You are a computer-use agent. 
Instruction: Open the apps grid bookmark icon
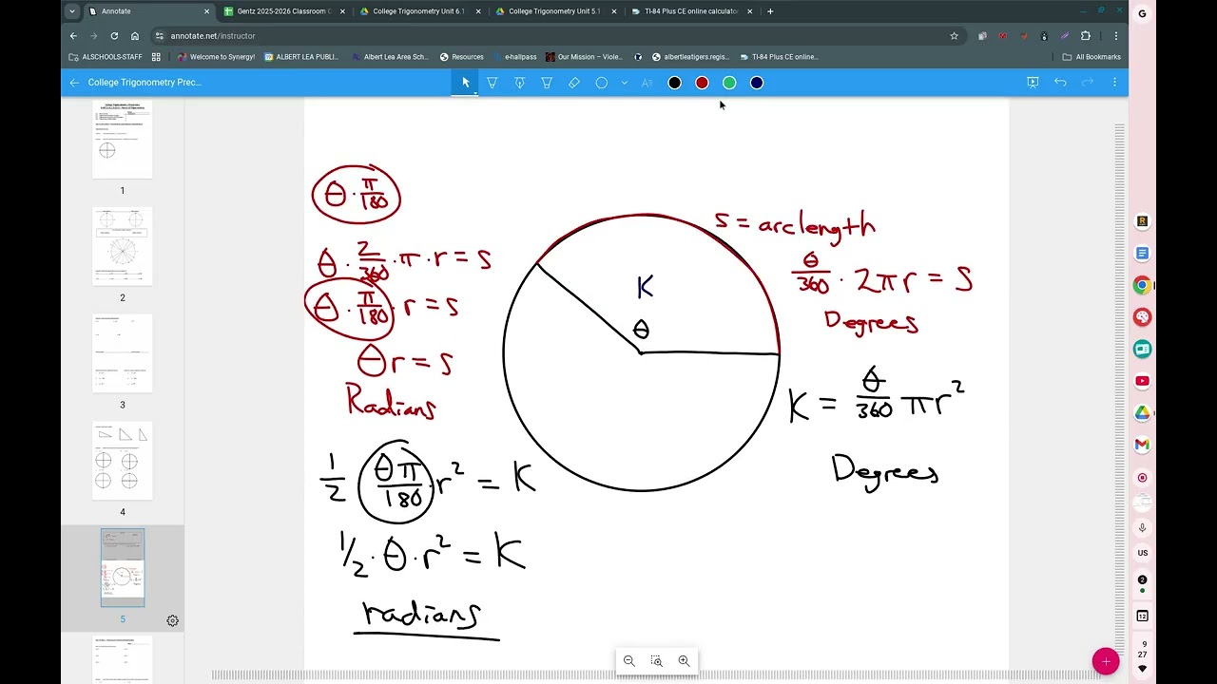coord(156,57)
